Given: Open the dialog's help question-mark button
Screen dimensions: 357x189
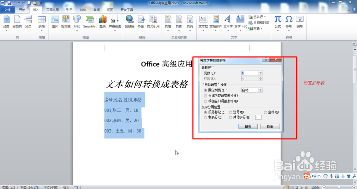Looking at the screenshot, I should point(266,59).
